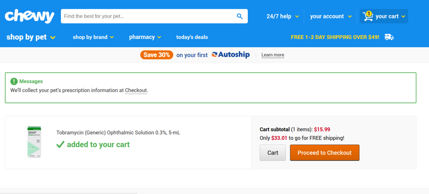Open the Learn more link about Autoship
The image size is (429, 194).
(272, 54)
